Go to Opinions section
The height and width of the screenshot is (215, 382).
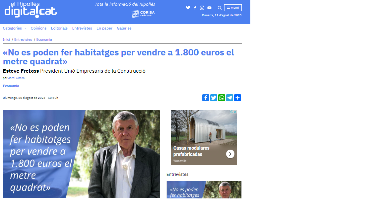click(x=38, y=28)
